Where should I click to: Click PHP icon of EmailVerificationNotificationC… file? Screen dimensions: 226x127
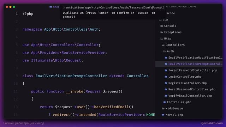pyautogui.click(x=166, y=58)
